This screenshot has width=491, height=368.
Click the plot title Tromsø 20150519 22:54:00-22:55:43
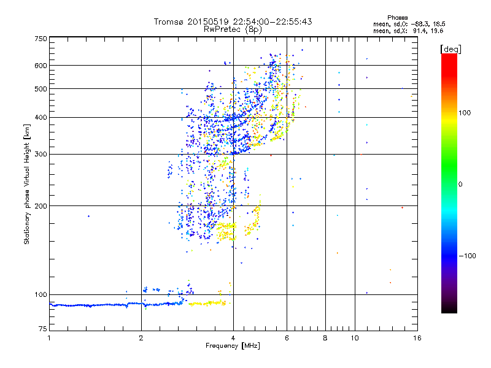coord(233,21)
